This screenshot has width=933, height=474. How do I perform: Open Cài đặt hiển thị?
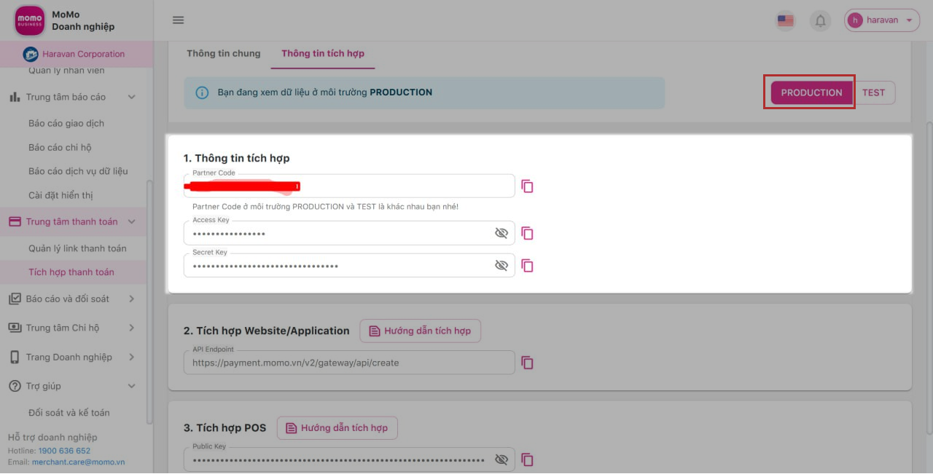[x=60, y=195]
